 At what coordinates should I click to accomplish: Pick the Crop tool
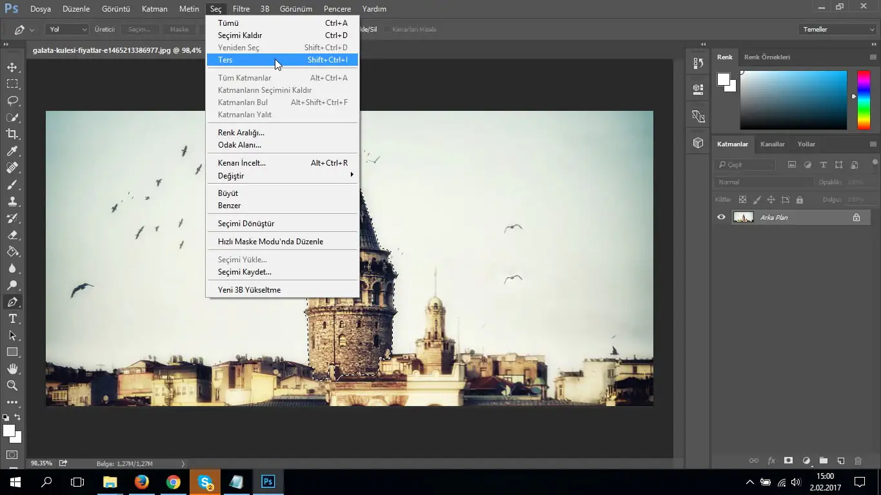point(12,134)
